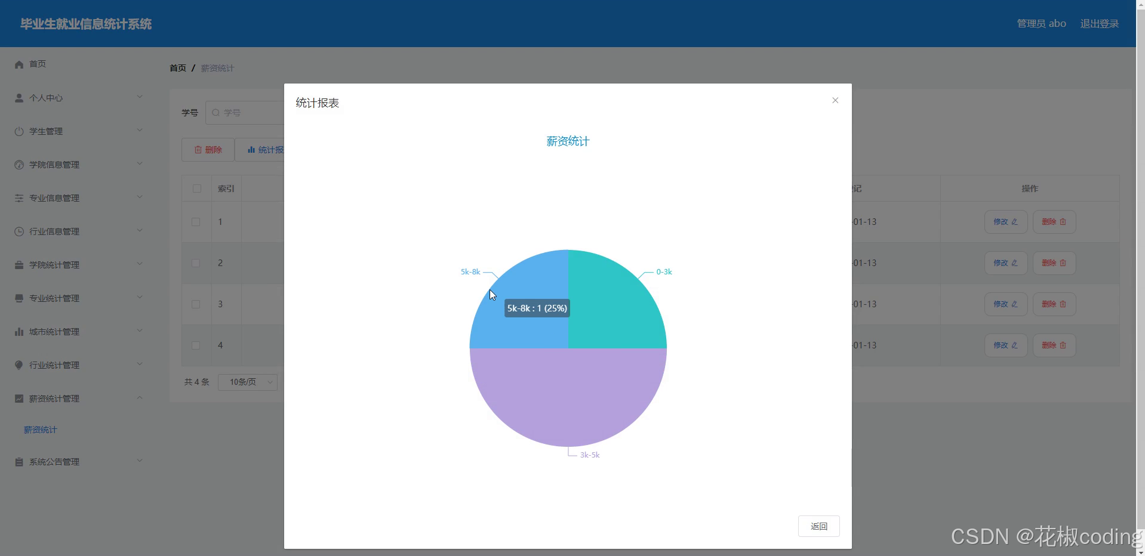The height and width of the screenshot is (556, 1145).
Task: Click the bulb icon beside 行业统计管理
Action: click(x=19, y=365)
